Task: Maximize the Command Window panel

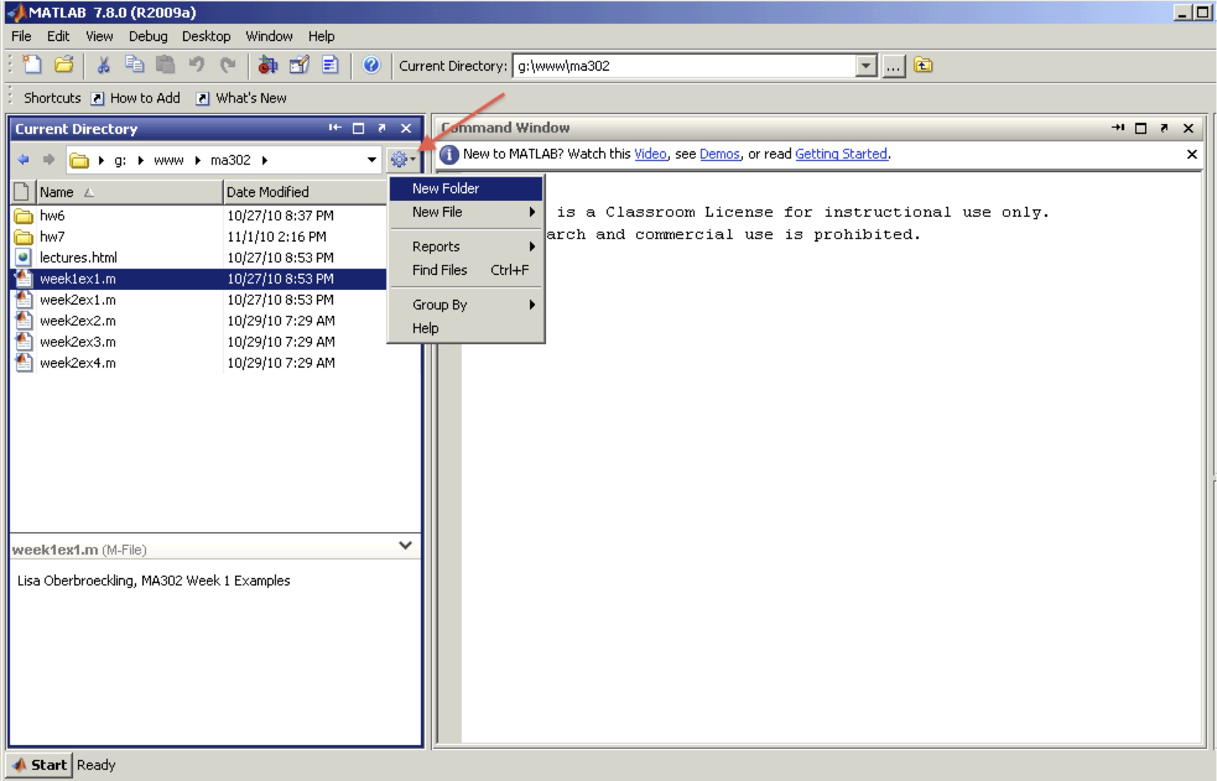Action: click(x=1140, y=128)
